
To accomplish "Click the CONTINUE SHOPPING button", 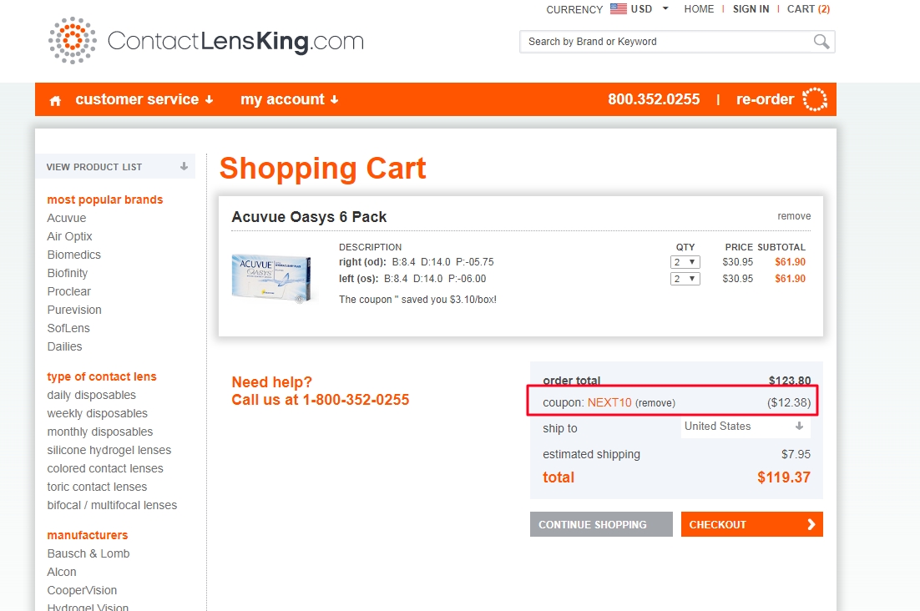I will tap(601, 524).
